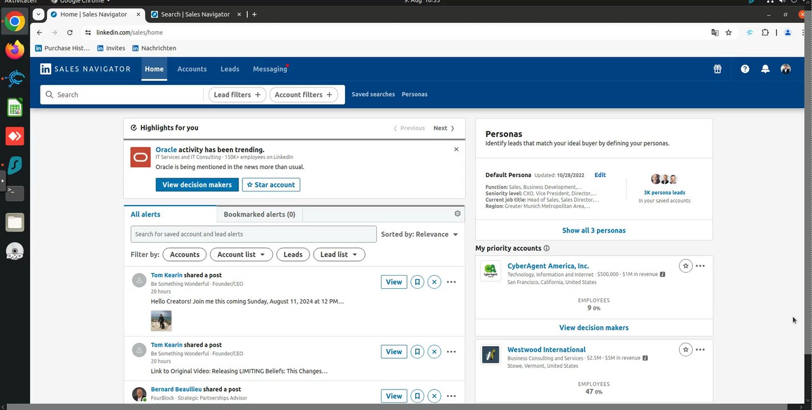This screenshot has height=410, width=812.
Task: Open the Help question mark icon
Action: tap(745, 69)
